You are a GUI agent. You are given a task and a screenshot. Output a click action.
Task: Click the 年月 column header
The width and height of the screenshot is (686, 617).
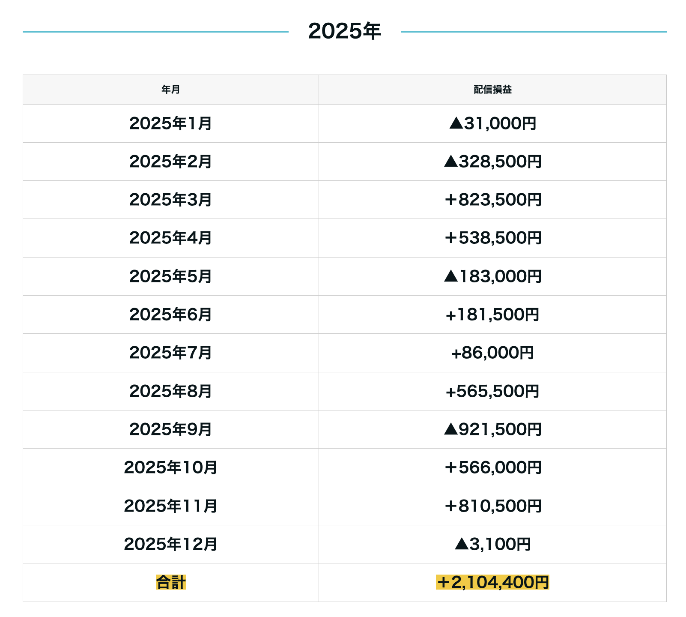coord(170,90)
